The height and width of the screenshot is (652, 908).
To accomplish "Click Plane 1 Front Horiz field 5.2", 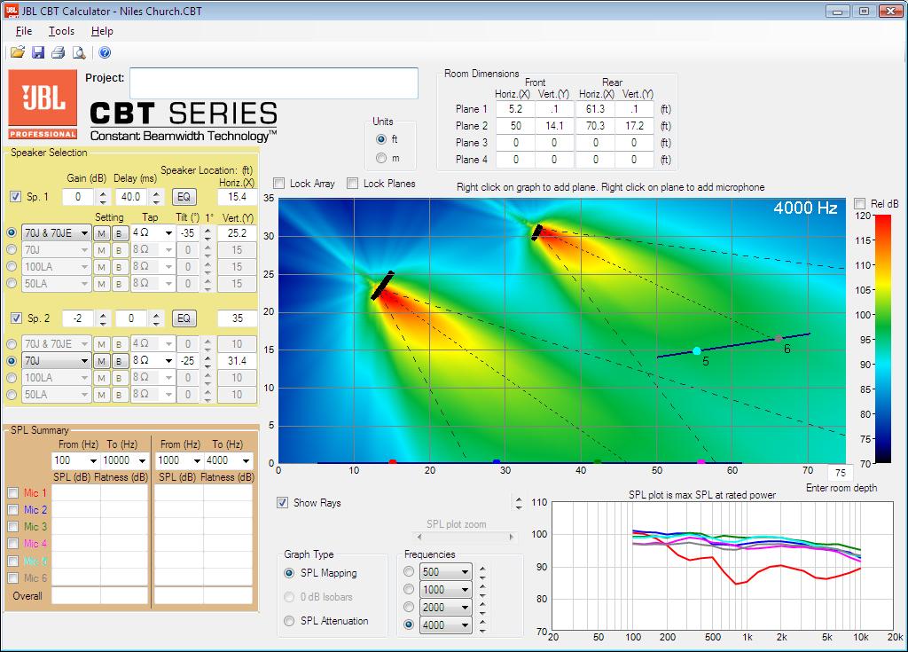I will 515,109.
